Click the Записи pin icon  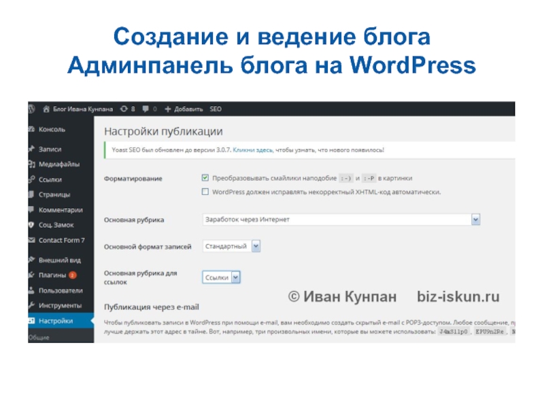(31, 149)
